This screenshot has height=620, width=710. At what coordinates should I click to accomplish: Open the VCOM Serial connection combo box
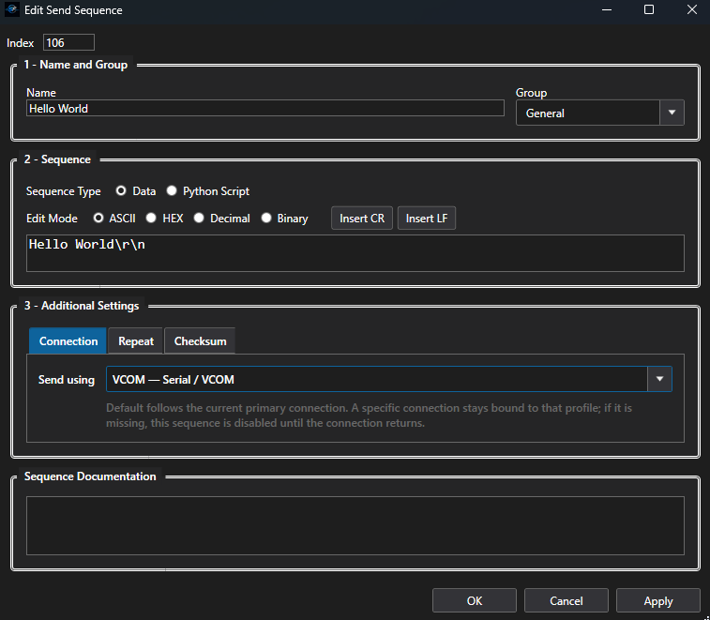tap(389, 379)
